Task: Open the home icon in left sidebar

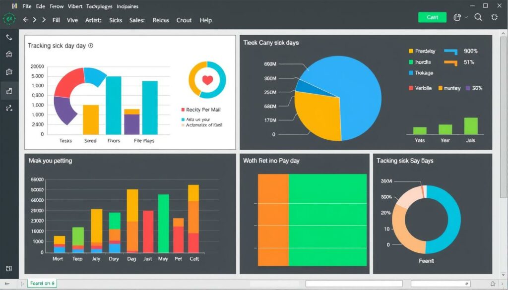Action: 9,54
